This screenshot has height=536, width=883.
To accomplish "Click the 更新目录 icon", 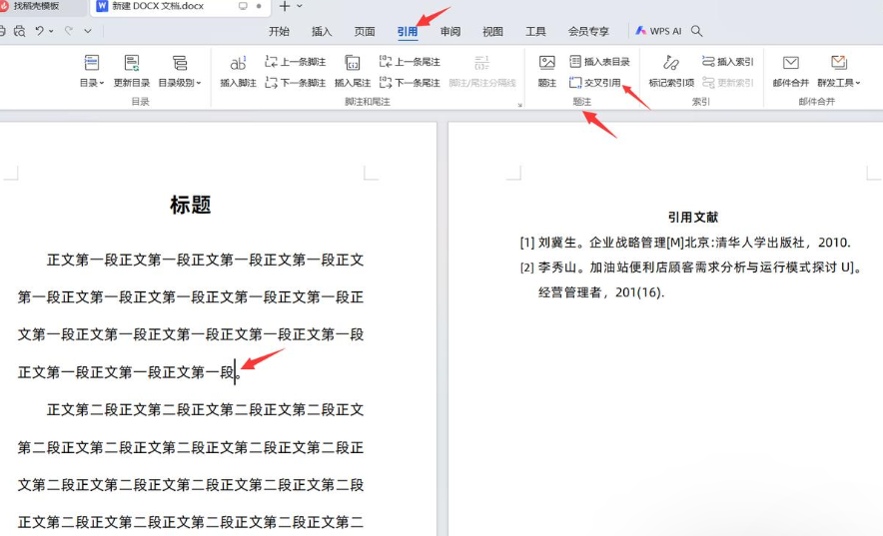I will [x=132, y=64].
